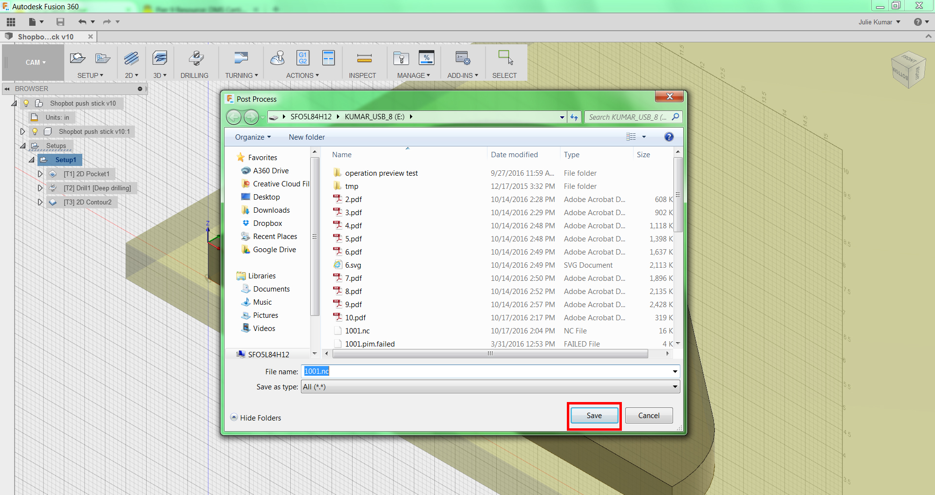Image resolution: width=935 pixels, height=495 pixels.
Task: Click the Drilling tool icon
Action: pos(196,58)
